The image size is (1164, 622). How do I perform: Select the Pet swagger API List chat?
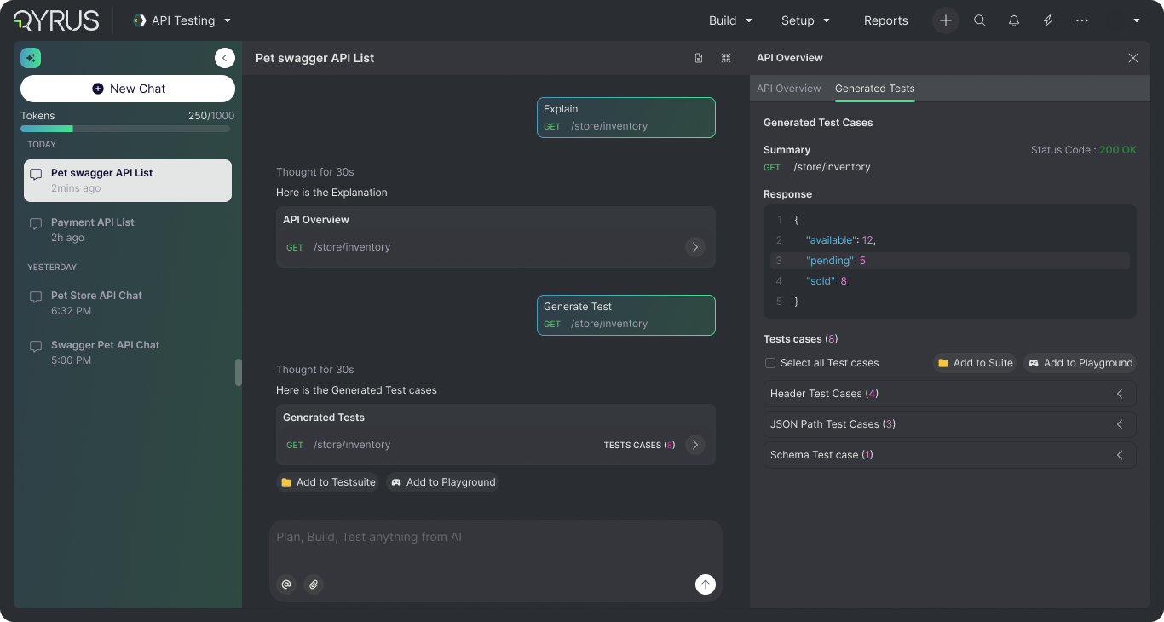pos(128,181)
